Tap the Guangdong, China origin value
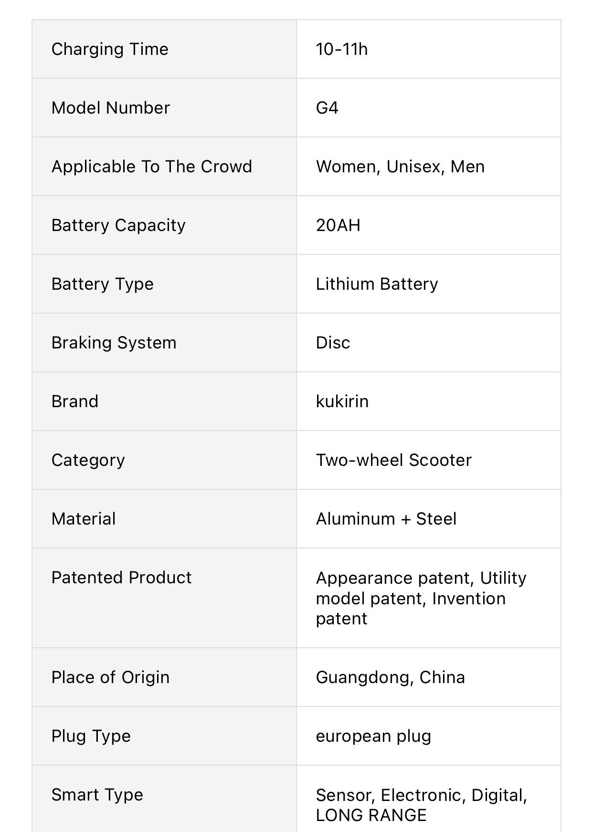The image size is (593, 832). 390,677
